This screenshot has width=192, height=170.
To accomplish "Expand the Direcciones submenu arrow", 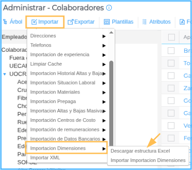I will point(104,36).
